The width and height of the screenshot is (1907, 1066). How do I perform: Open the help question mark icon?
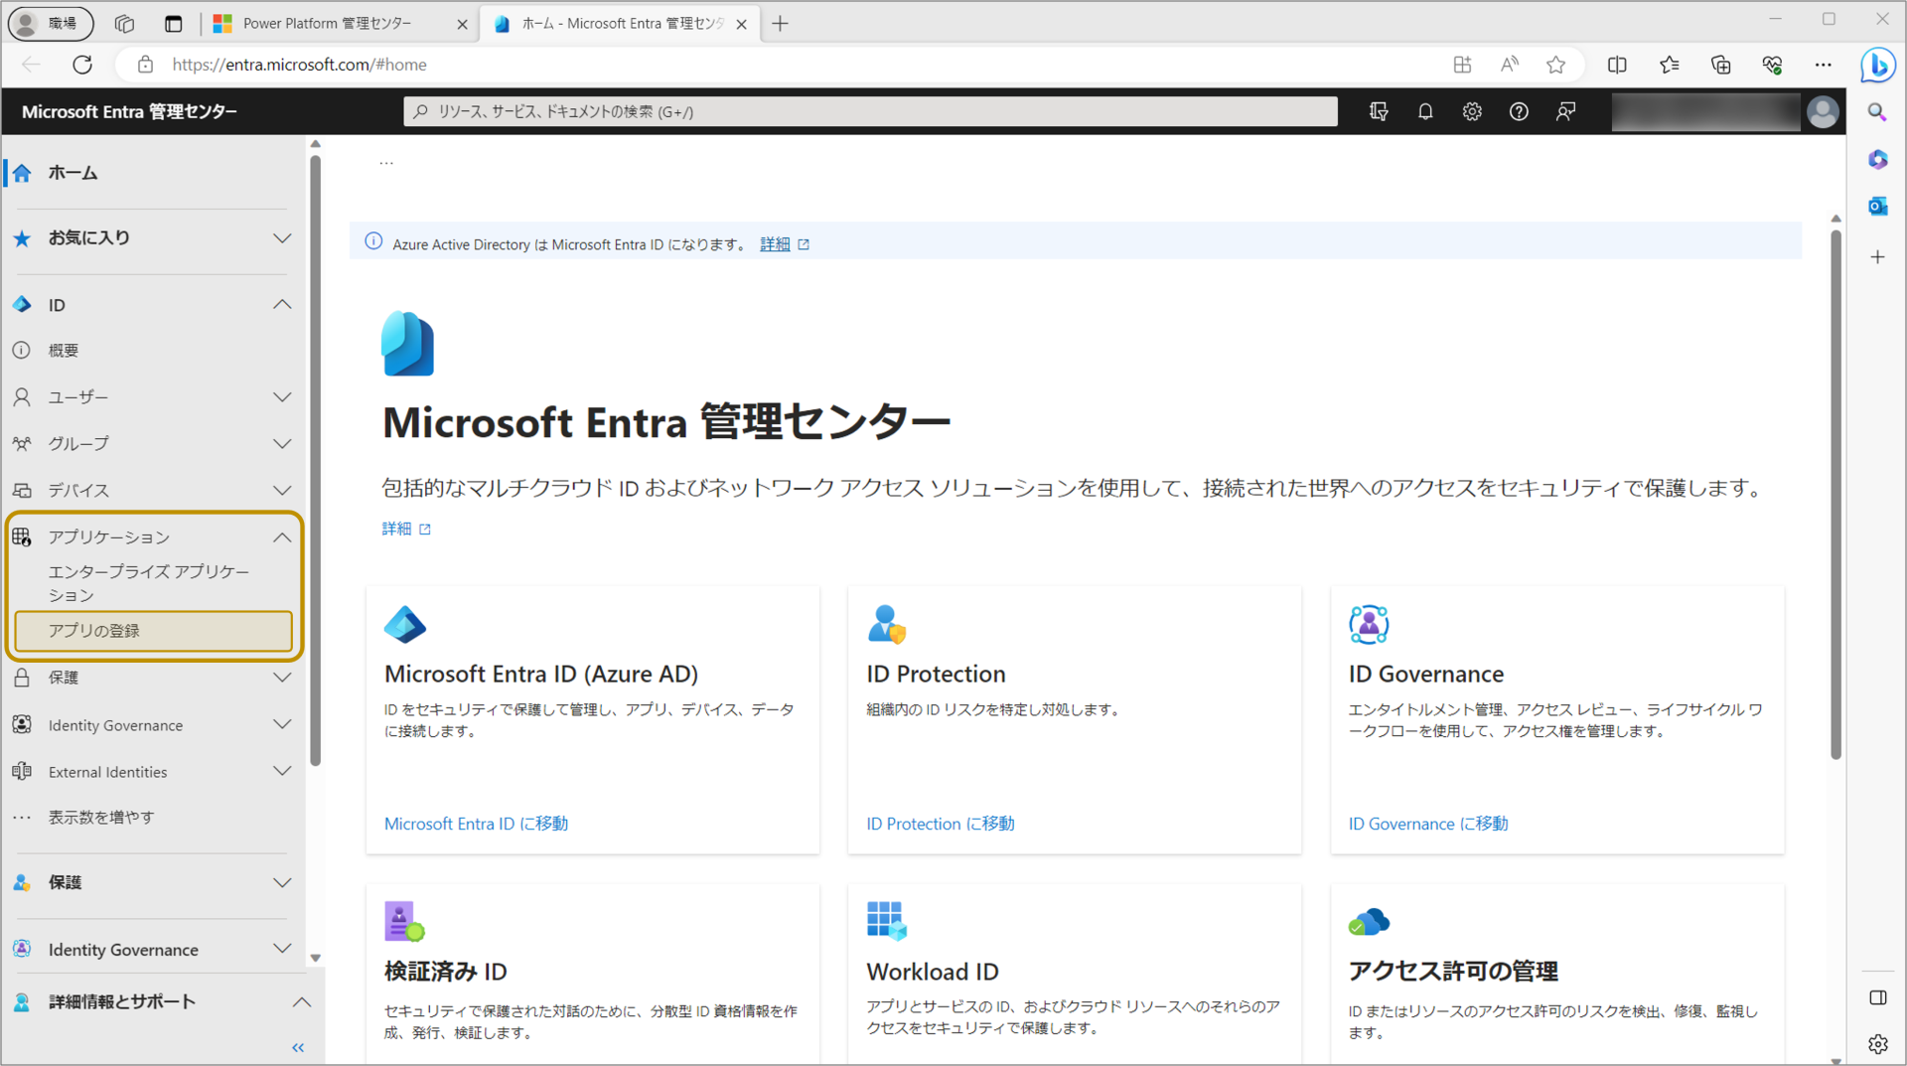[1519, 112]
